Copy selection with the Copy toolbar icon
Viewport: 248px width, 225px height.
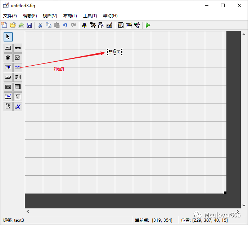(48, 25)
